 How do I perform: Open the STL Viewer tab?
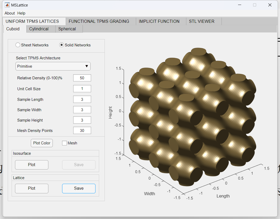202,21
